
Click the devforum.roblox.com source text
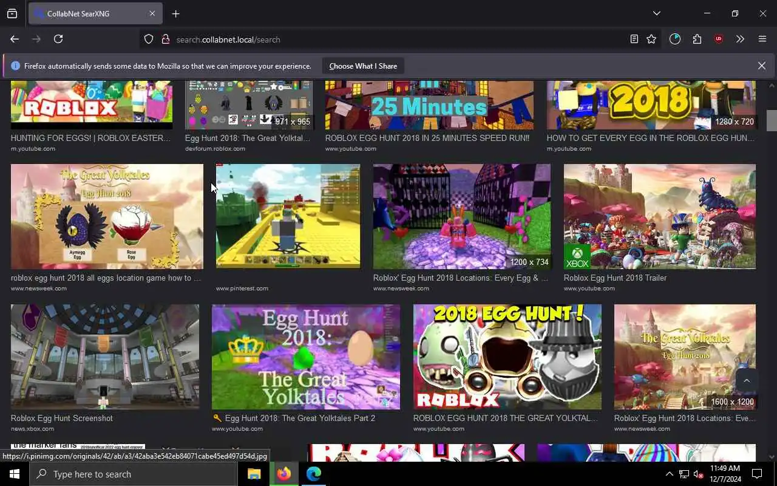[215, 149]
